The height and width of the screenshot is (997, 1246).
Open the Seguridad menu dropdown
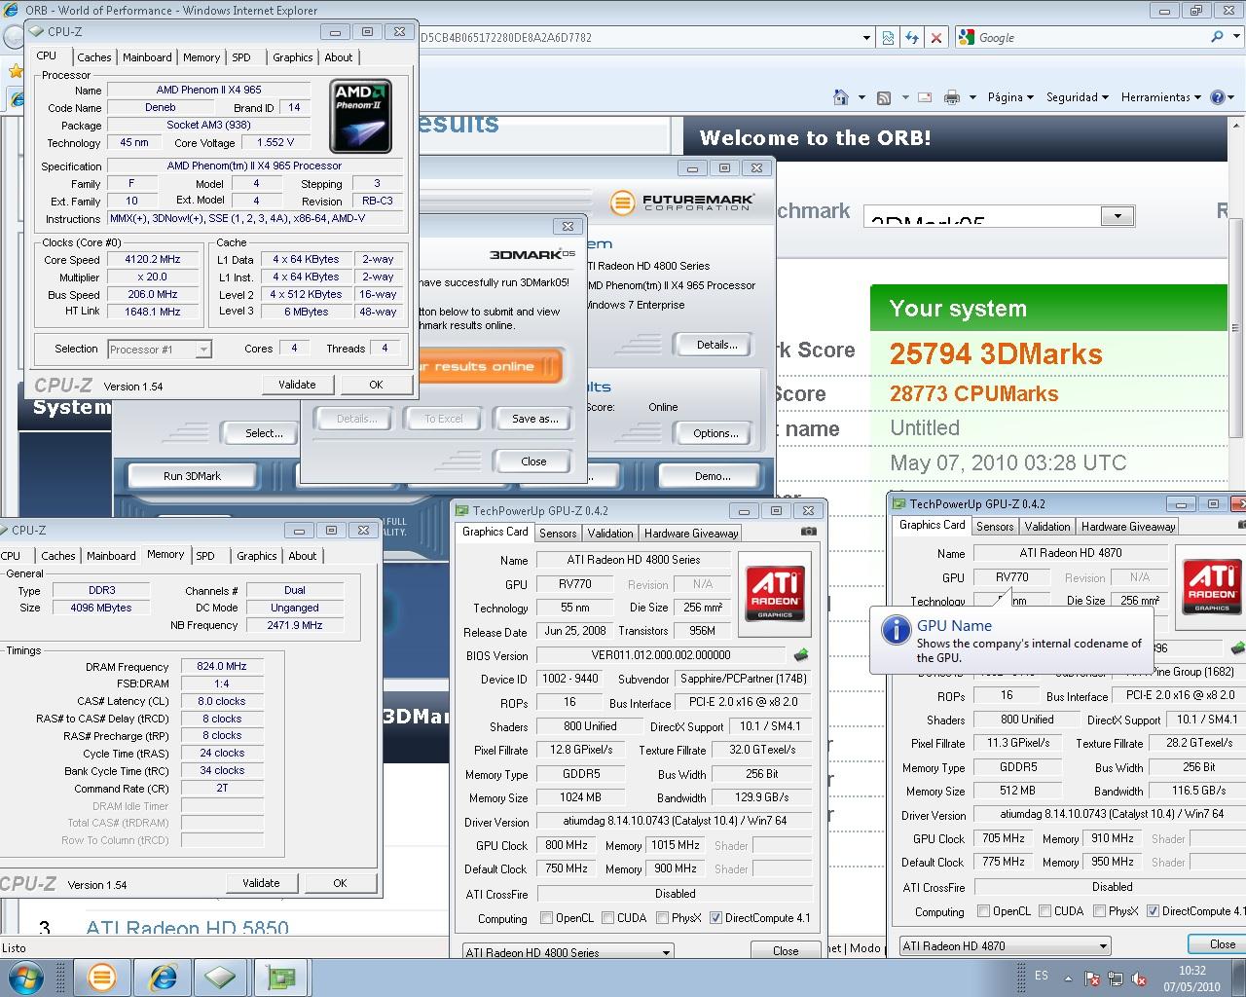(1077, 97)
